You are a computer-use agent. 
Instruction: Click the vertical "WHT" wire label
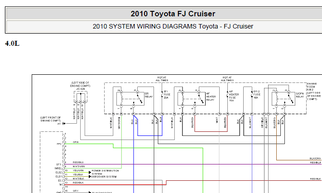pyautogui.click(x=217, y=120)
